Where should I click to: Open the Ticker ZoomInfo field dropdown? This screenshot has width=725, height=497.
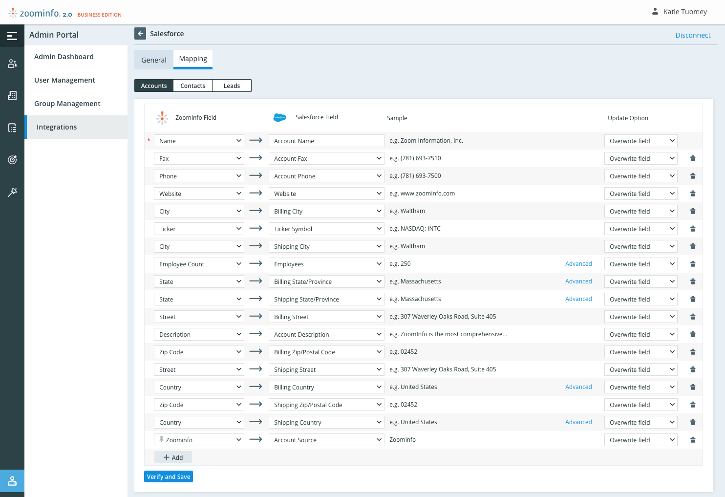click(x=199, y=229)
